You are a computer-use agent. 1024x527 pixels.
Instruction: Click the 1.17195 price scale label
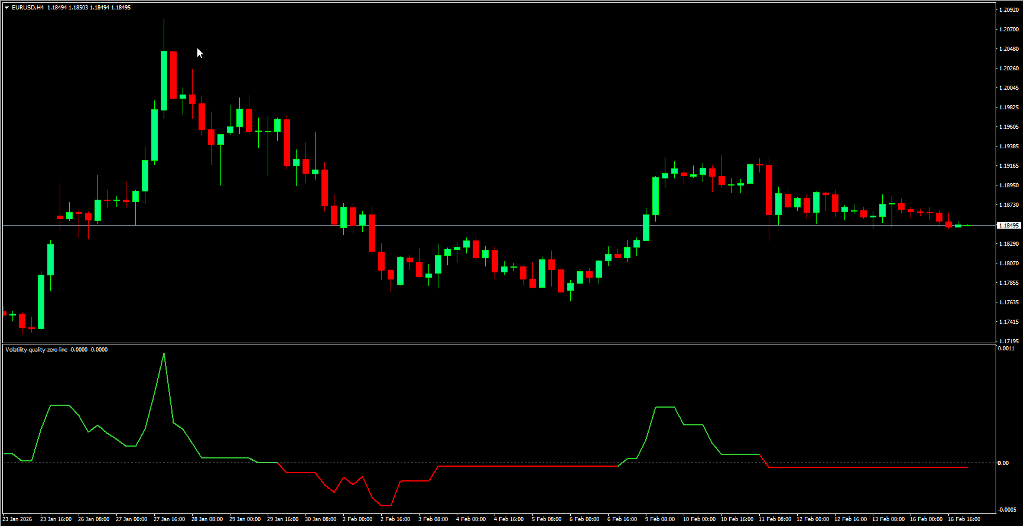click(1009, 341)
